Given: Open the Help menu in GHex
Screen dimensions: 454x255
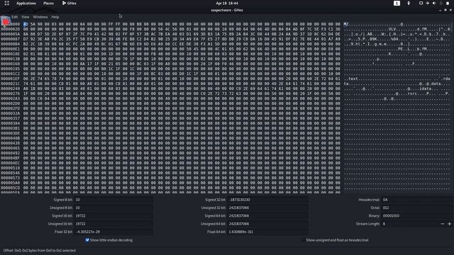Looking at the screenshot, I should pos(55,17).
